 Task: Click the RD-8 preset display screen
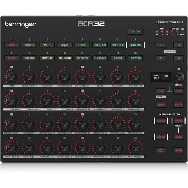tap(161, 77)
